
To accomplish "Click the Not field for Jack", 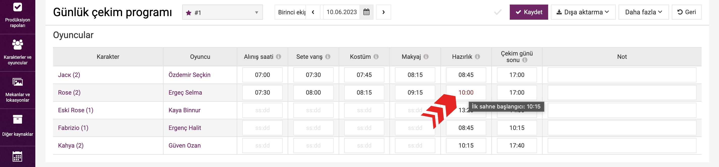I will (622, 75).
